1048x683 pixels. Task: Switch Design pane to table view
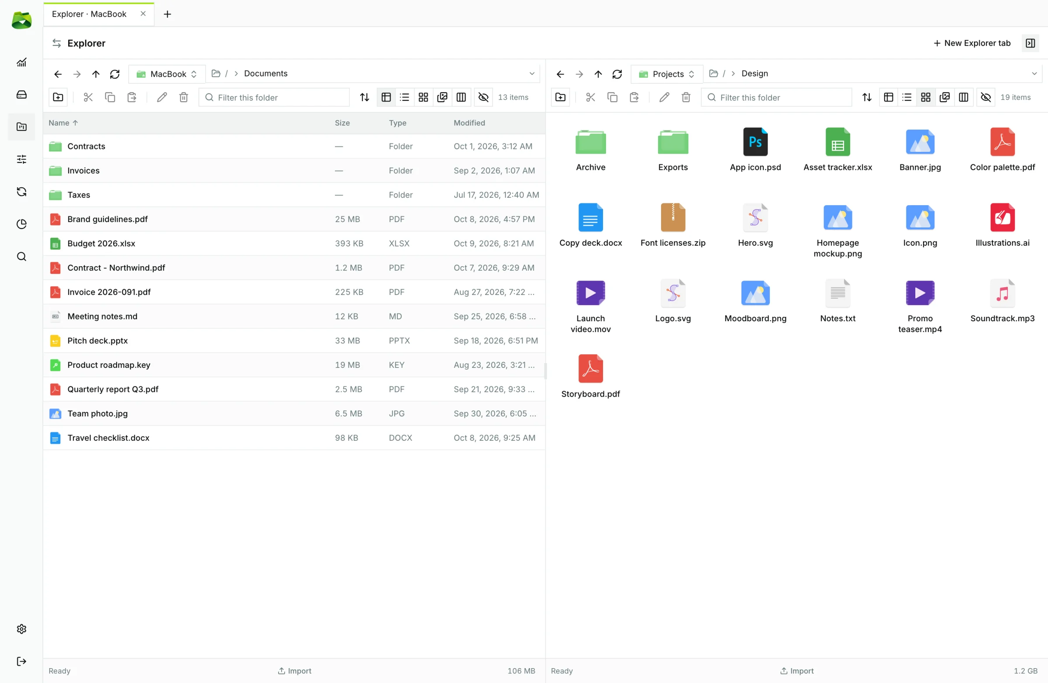[x=888, y=97]
